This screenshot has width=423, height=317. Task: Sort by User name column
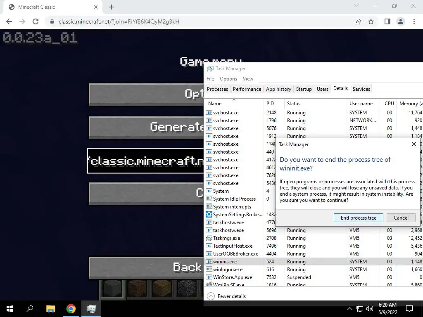(363, 104)
